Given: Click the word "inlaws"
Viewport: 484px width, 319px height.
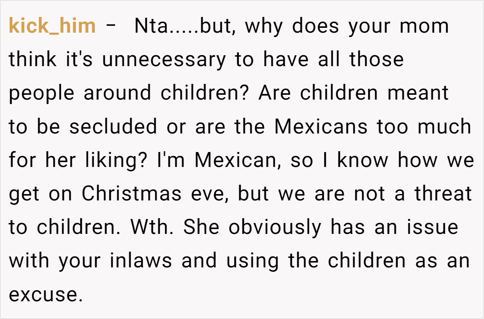Looking at the screenshot, I should point(141,261).
